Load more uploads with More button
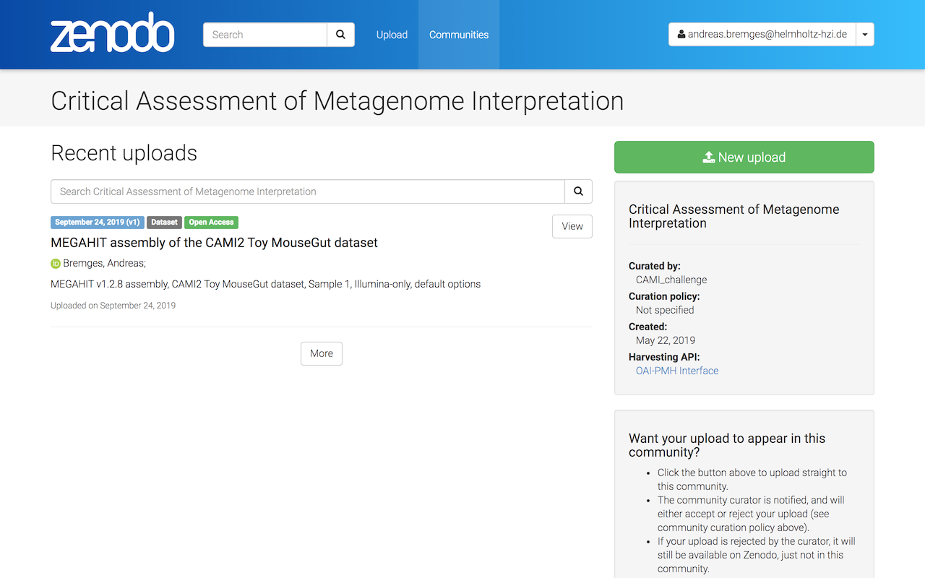This screenshot has width=925, height=578. (x=322, y=353)
